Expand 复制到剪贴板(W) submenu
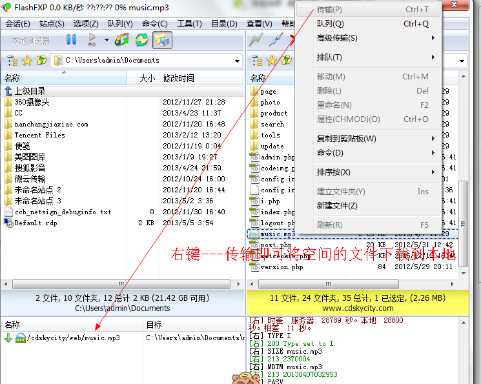481x384 pixels. 369,139
